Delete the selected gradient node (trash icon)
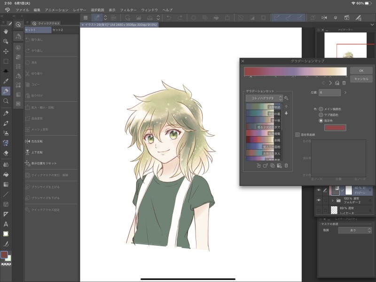376x282 pixels. [345, 83]
